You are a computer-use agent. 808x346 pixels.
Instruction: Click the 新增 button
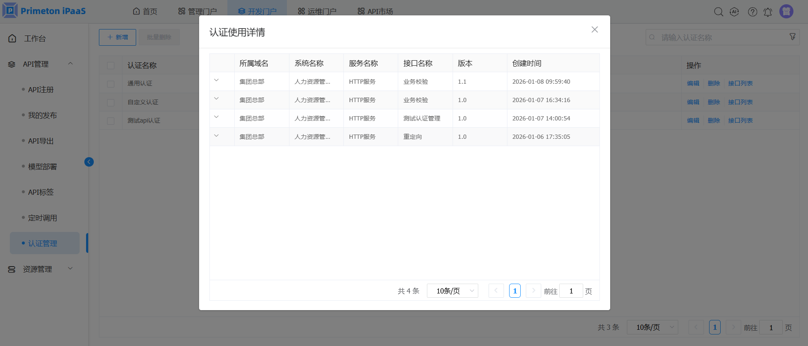[x=117, y=37]
